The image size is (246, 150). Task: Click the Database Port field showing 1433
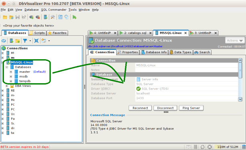[187, 98]
